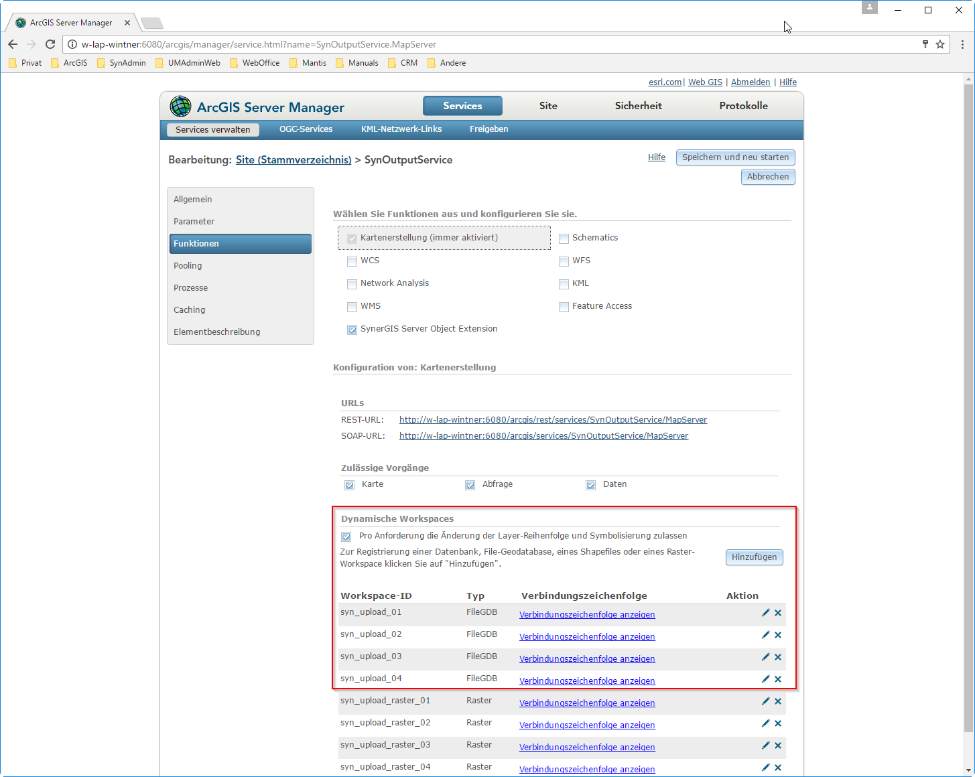Open the REST-URL link for SynOutputService
The height and width of the screenshot is (777, 975).
point(553,419)
